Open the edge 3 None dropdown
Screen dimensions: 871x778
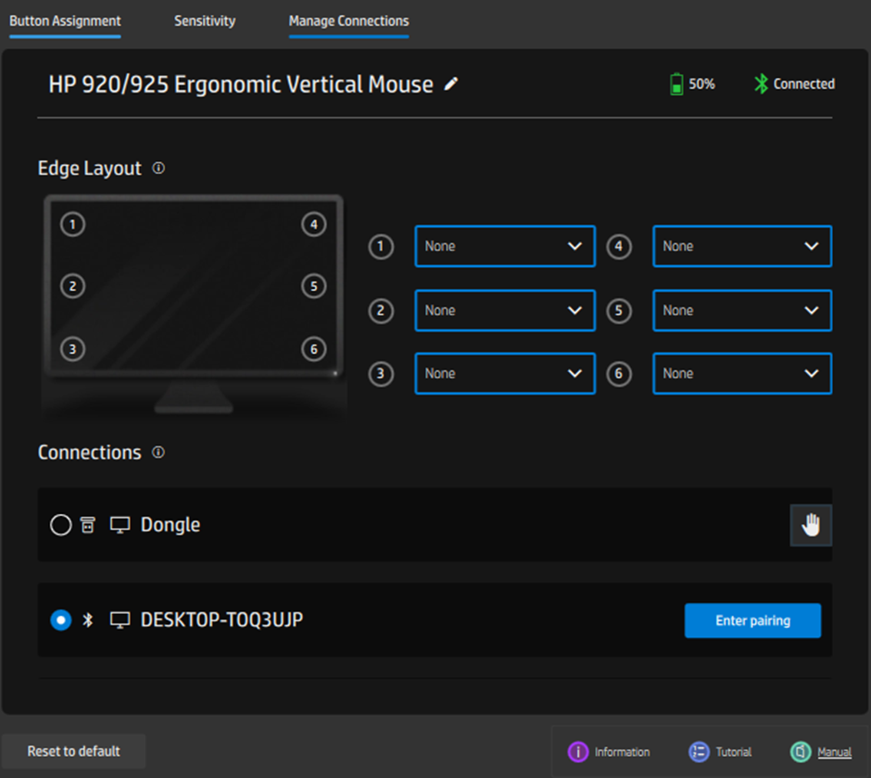point(505,373)
